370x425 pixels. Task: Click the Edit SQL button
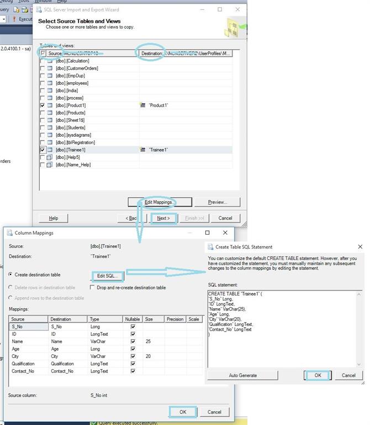[108, 276]
